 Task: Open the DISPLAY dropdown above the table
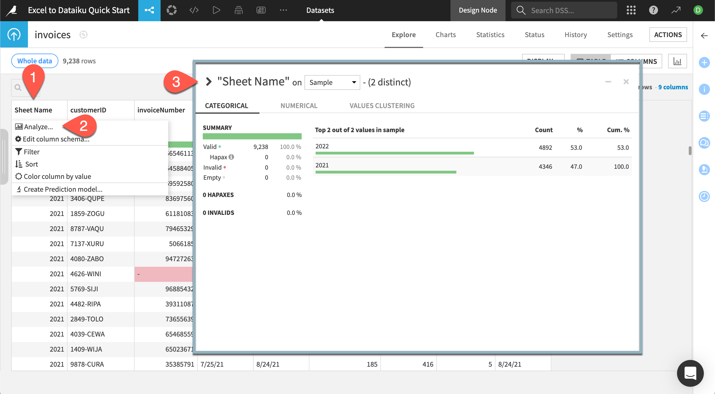coord(543,61)
